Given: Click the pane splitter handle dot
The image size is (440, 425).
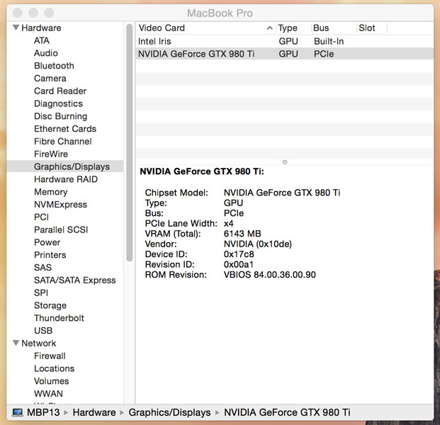Looking at the screenshot, I should (285, 162).
